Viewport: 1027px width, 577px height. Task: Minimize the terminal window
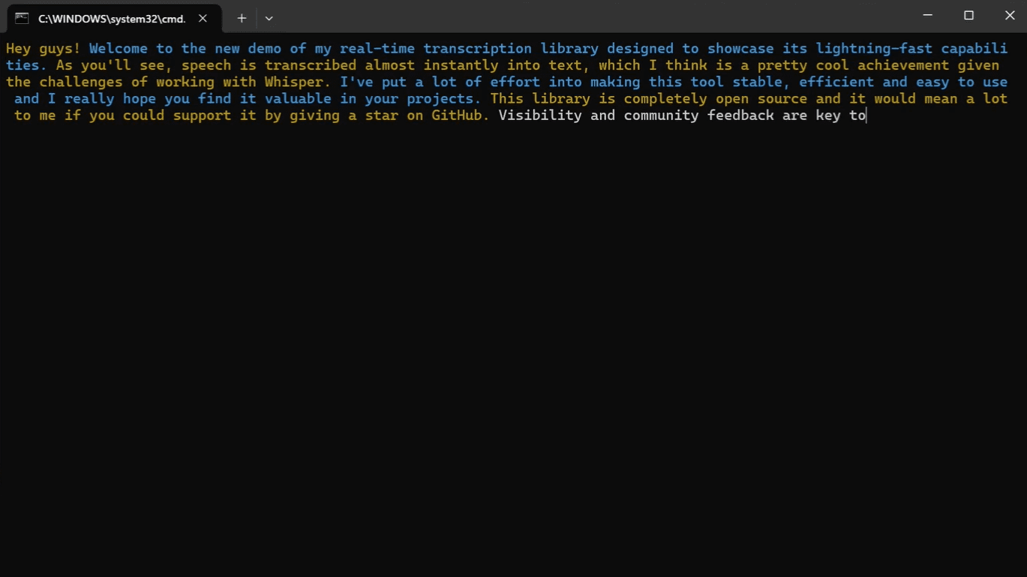click(x=928, y=15)
